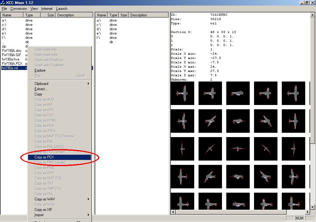Select e:\ drive in middle pane
The image size is (316, 222).
(99, 33)
